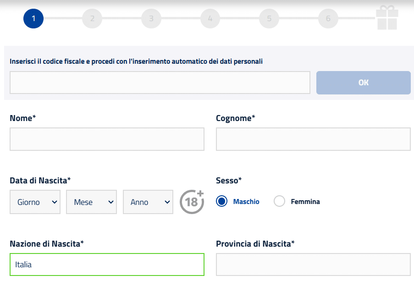Select step 6 circle

coord(328,19)
